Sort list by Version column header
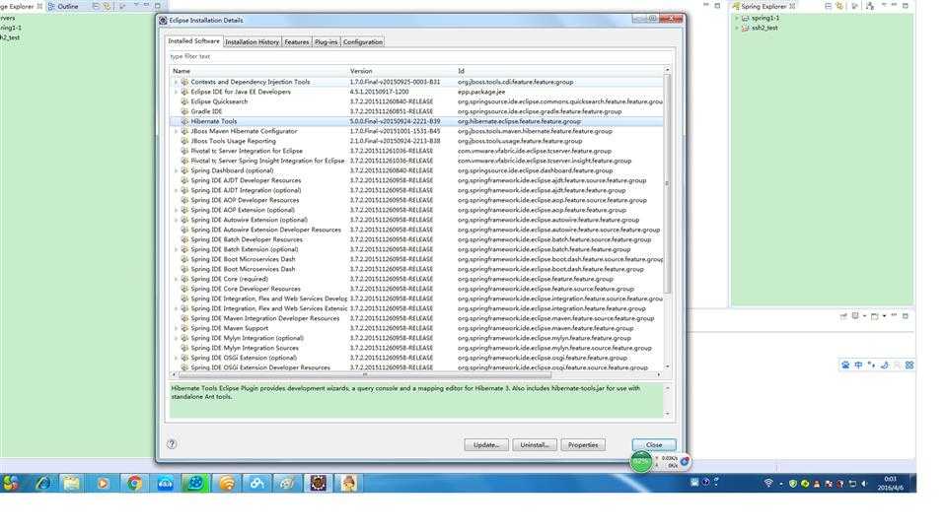 (x=401, y=71)
